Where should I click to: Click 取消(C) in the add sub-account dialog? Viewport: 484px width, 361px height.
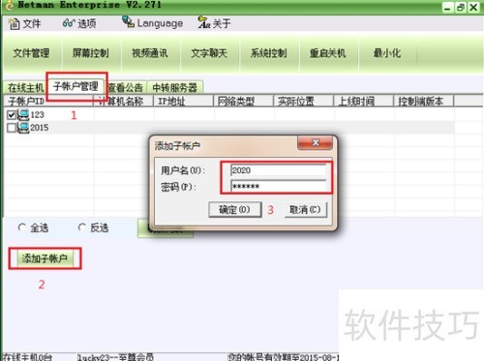click(305, 210)
